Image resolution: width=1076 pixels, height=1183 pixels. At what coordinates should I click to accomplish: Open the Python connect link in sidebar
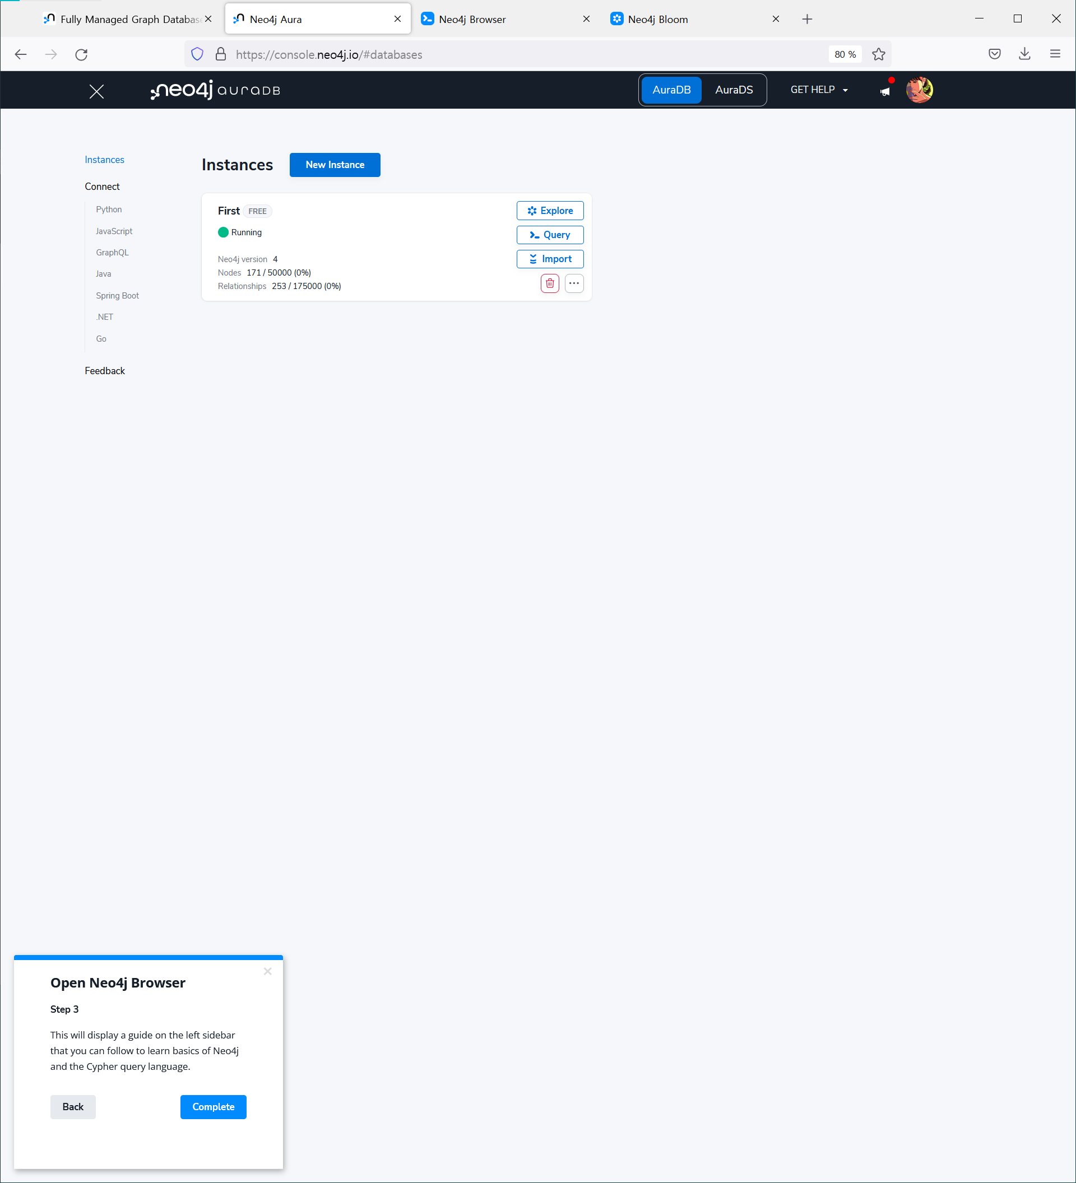click(x=109, y=209)
